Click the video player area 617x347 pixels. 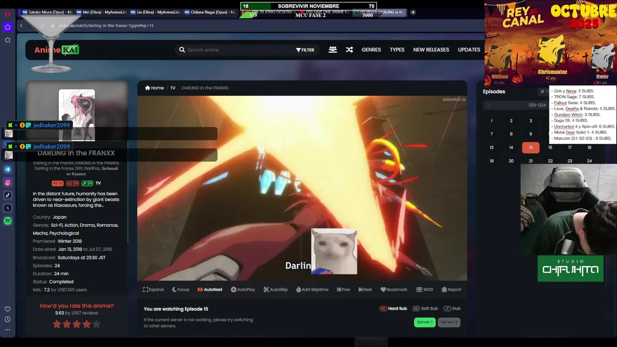click(x=302, y=188)
